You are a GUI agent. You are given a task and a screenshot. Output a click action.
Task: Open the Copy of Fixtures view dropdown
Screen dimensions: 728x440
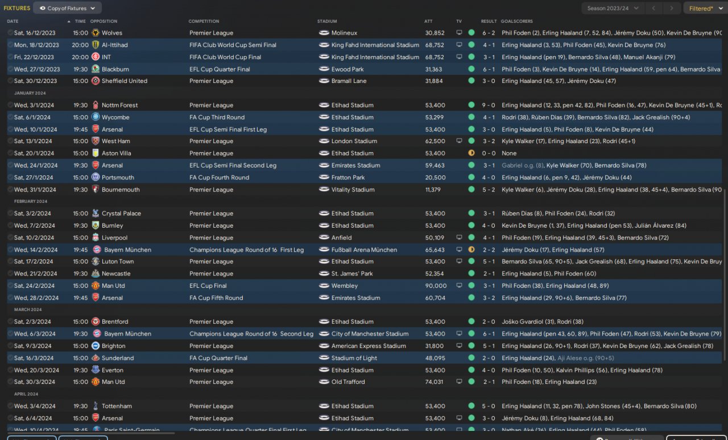pos(68,9)
